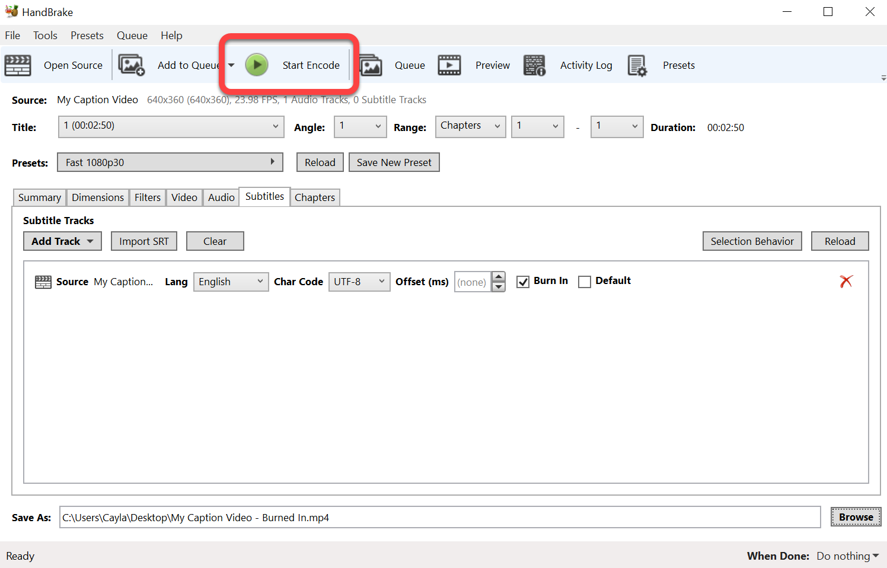Open the File menu
The height and width of the screenshot is (568, 887).
(12, 36)
